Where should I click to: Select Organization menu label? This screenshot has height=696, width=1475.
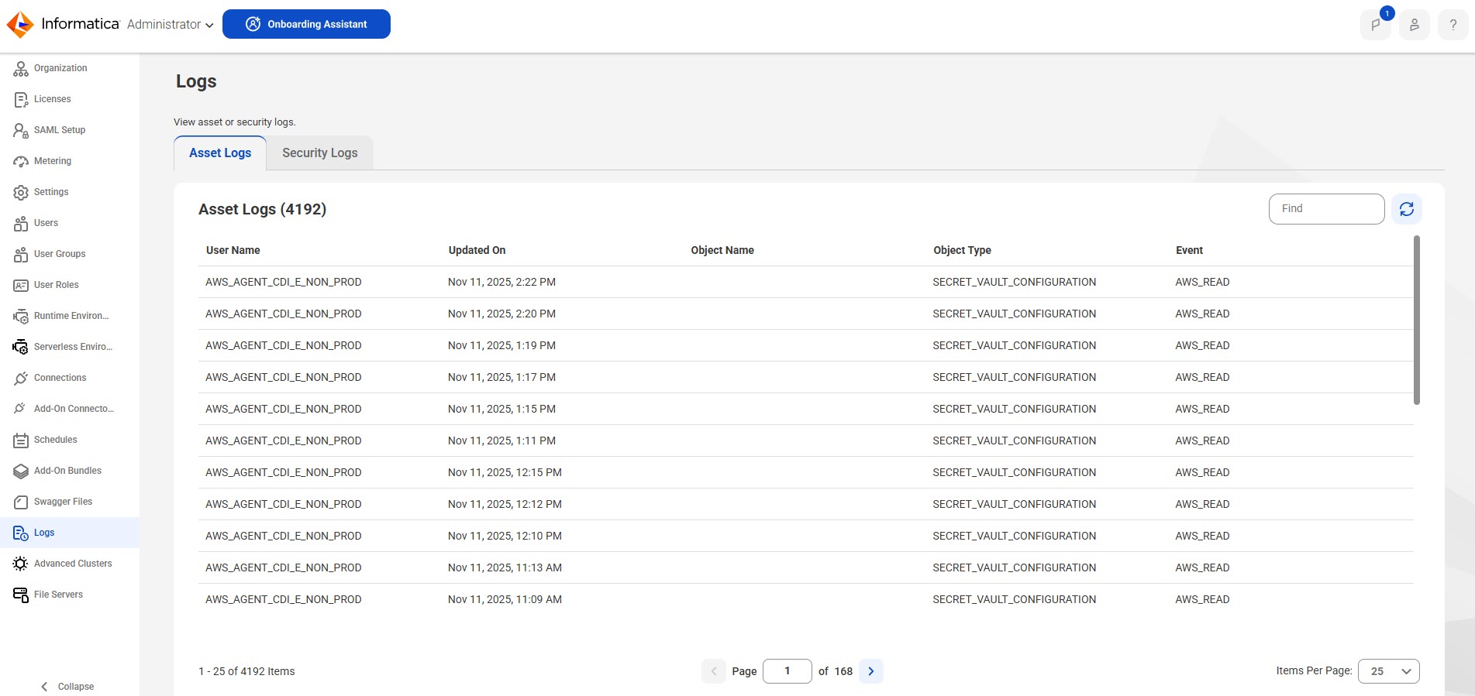(x=60, y=68)
